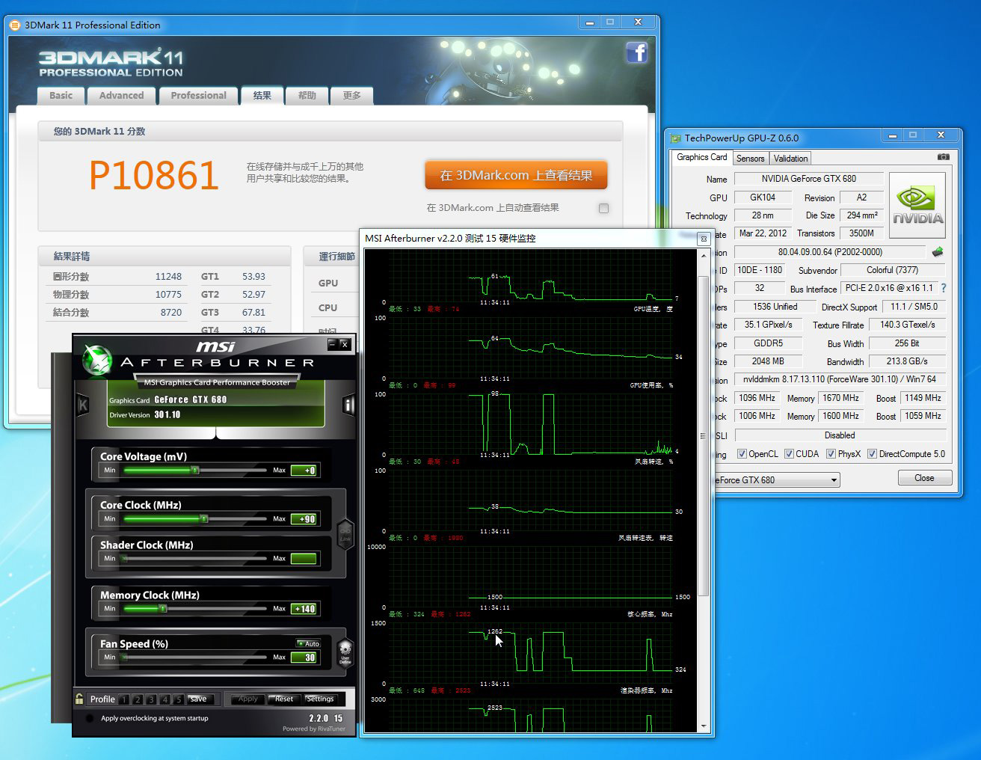Select Afterburner profile slot 4
Viewport: 981px width, 760px height.
tap(164, 699)
